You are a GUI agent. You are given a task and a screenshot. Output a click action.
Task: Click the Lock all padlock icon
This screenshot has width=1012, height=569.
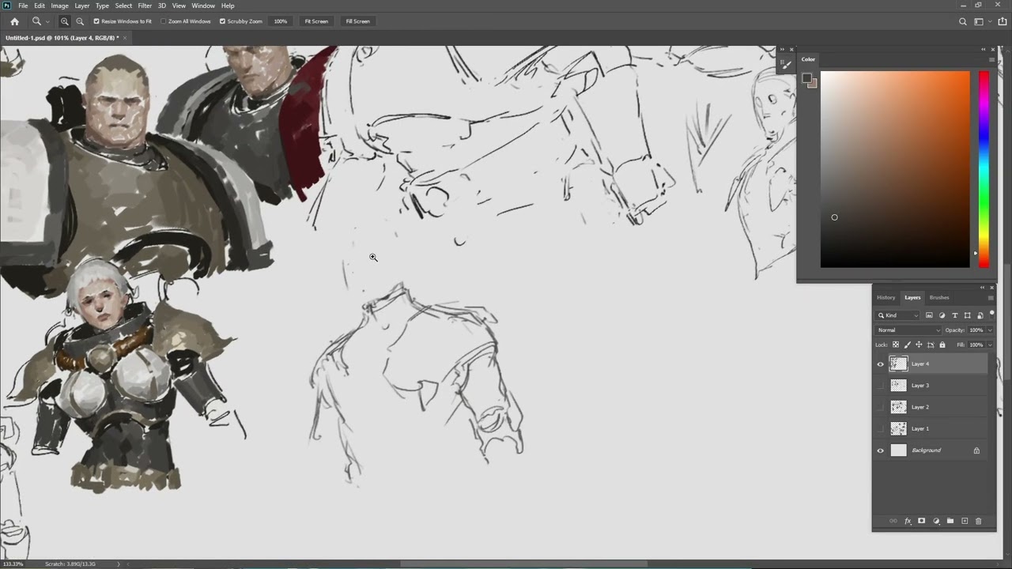click(x=942, y=345)
